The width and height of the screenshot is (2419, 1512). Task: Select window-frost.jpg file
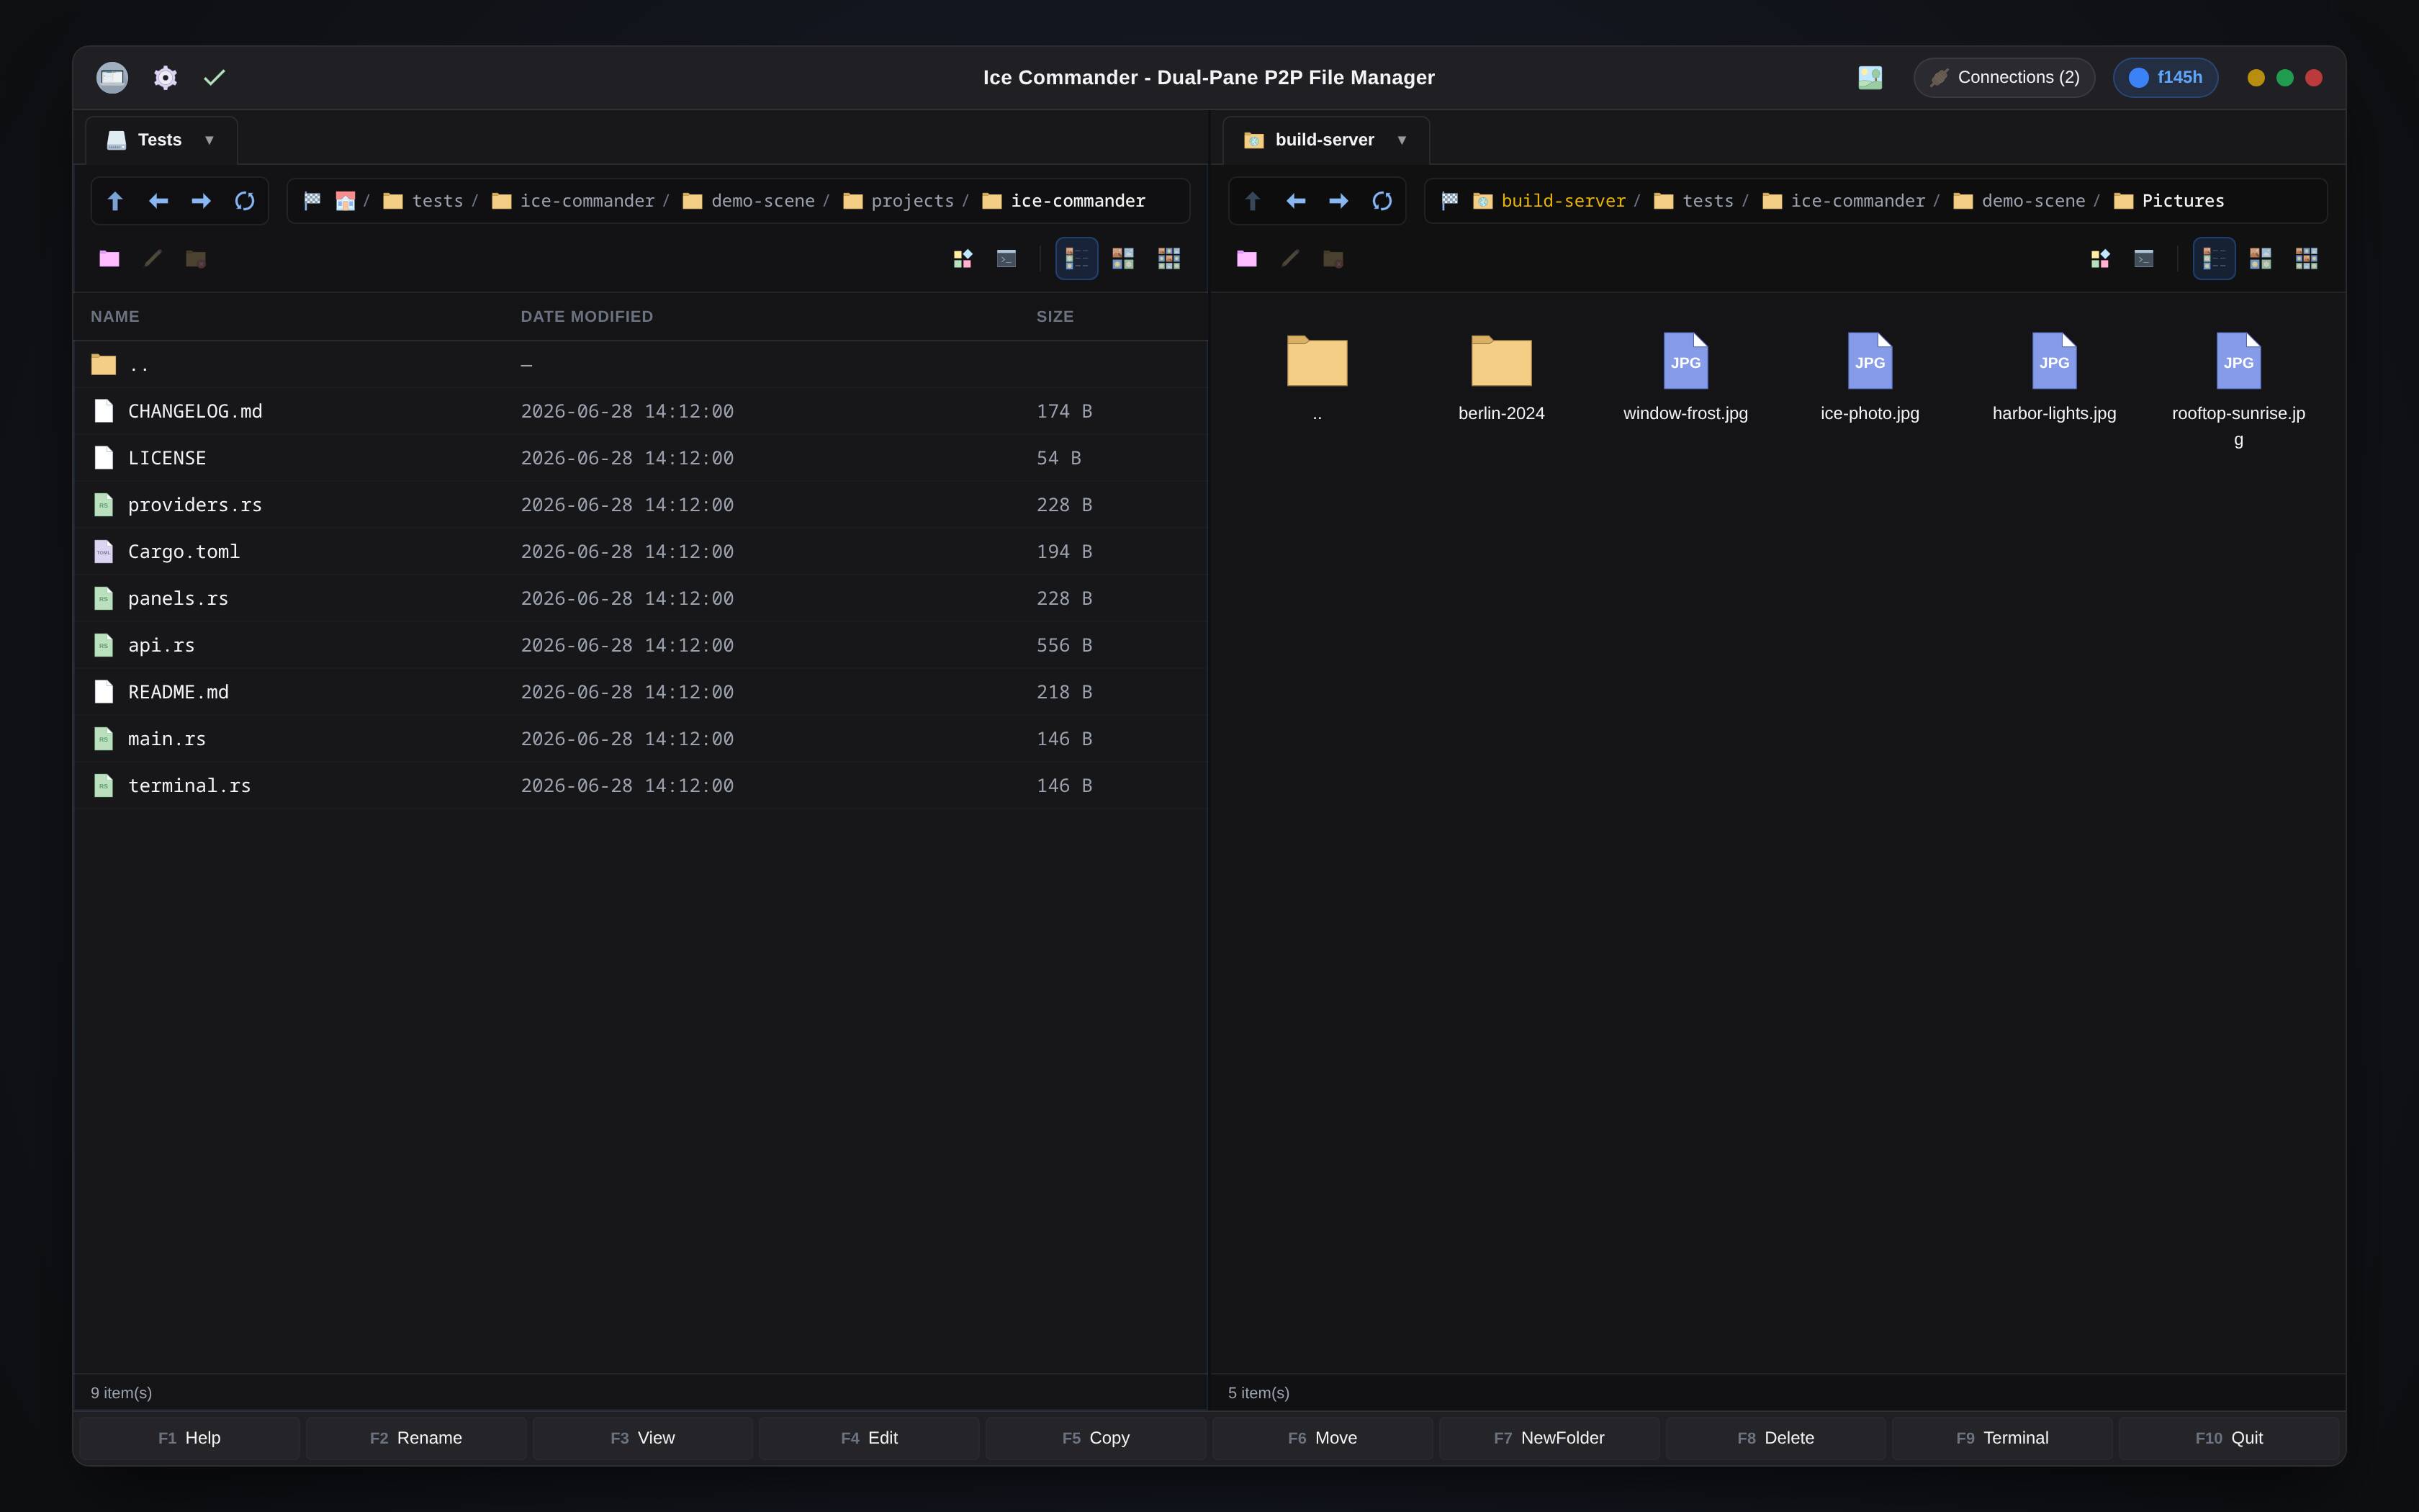pos(1685,378)
